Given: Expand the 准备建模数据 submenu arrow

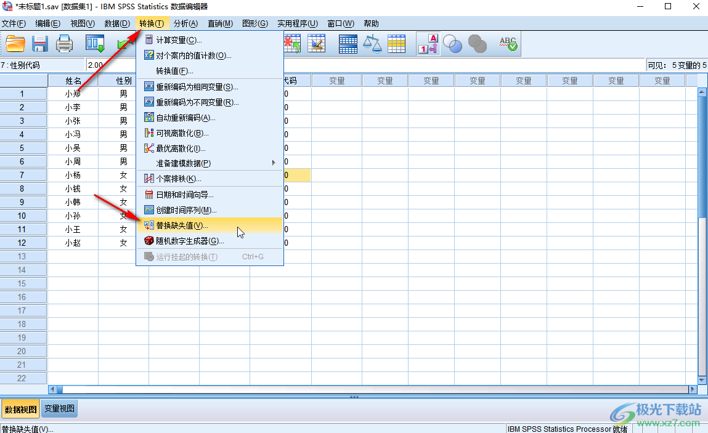Looking at the screenshot, I should point(274,163).
